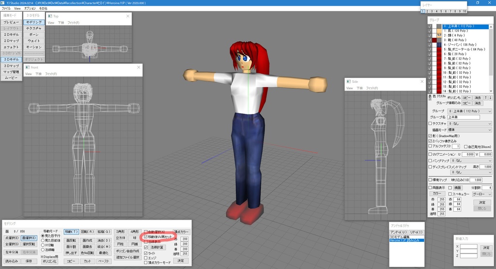Click the 頂点カラー button
496x269 pixels.
pos(182,232)
